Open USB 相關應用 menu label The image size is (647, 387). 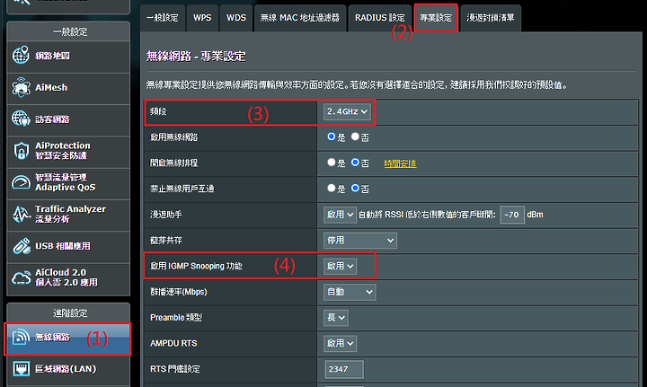pos(63,246)
